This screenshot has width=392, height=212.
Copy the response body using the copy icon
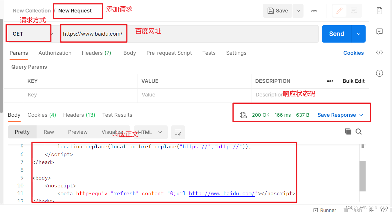click(x=348, y=131)
